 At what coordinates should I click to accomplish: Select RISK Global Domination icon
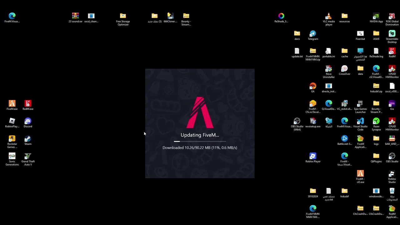(x=392, y=19)
